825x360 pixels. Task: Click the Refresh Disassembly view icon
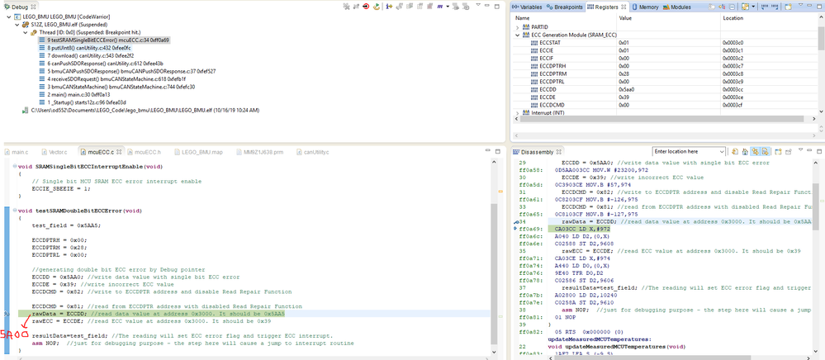(735, 152)
